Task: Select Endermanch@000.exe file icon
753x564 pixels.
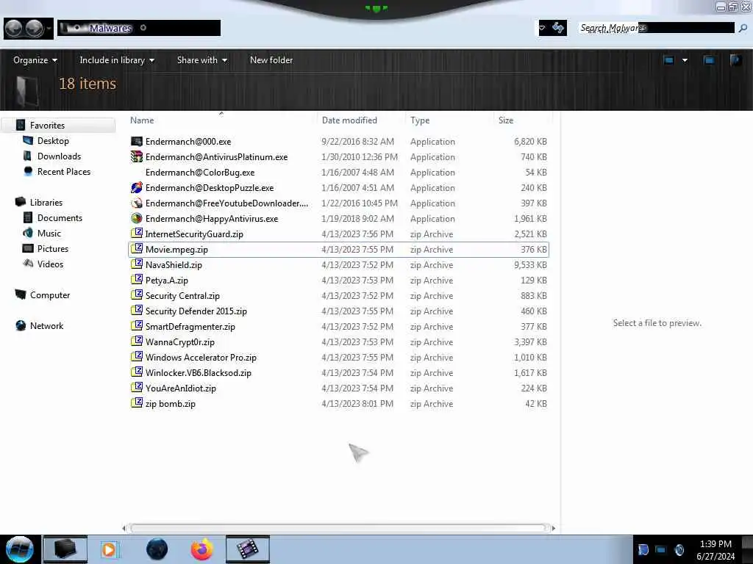Action: pyautogui.click(x=137, y=142)
